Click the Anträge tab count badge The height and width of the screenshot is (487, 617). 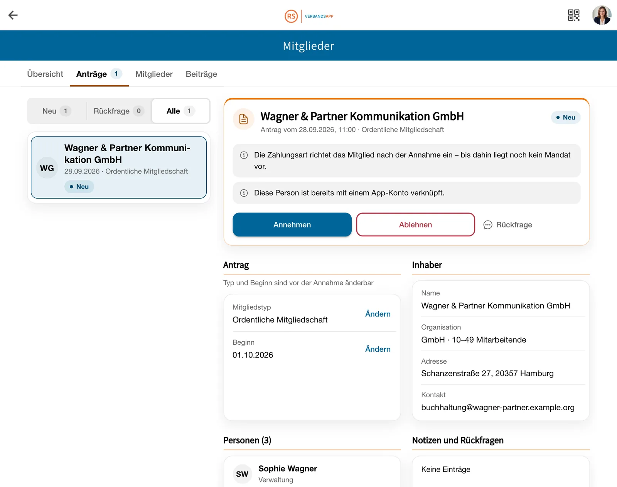point(116,74)
